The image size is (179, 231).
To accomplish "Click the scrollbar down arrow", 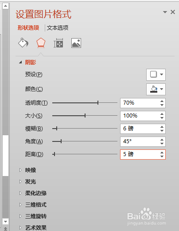I will tap(5, 222).
